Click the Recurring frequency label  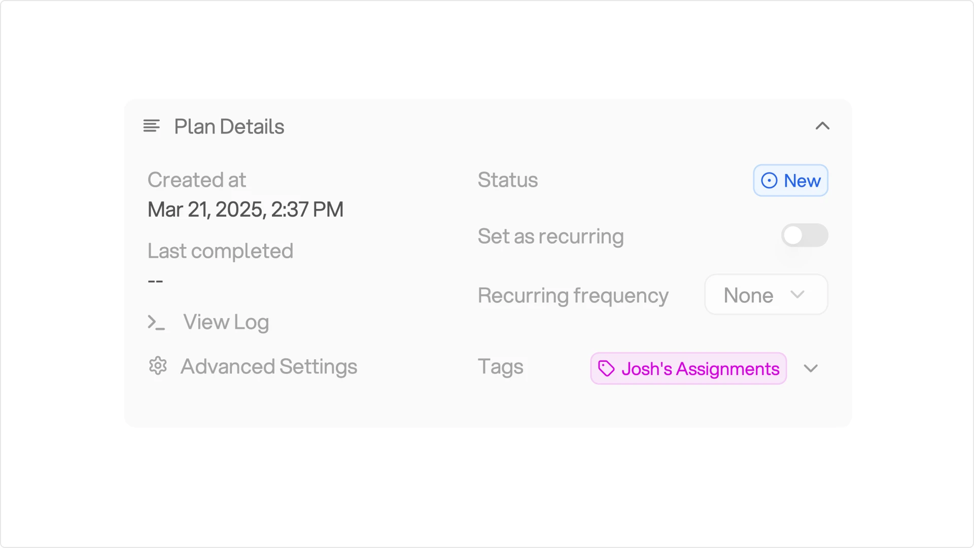click(573, 295)
